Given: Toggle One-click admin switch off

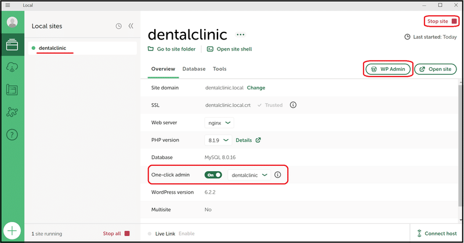Looking at the screenshot, I should [x=213, y=175].
